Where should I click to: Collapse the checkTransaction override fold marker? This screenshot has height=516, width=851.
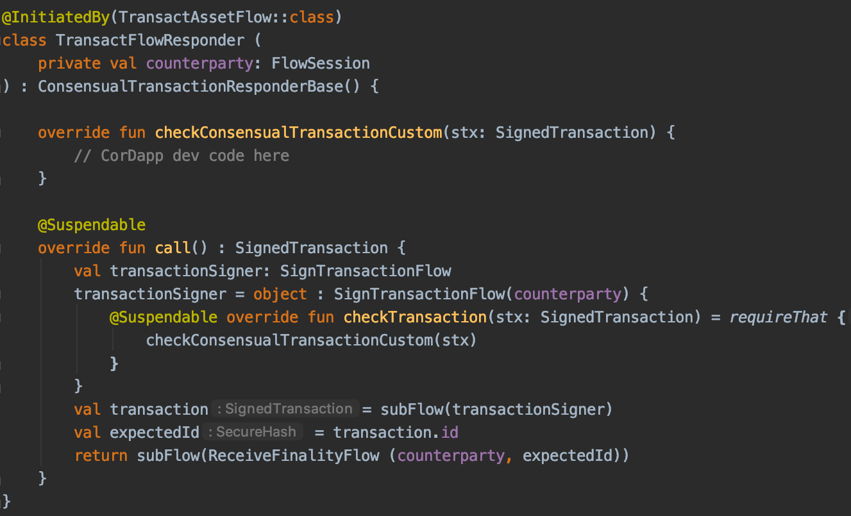[x=2, y=317]
